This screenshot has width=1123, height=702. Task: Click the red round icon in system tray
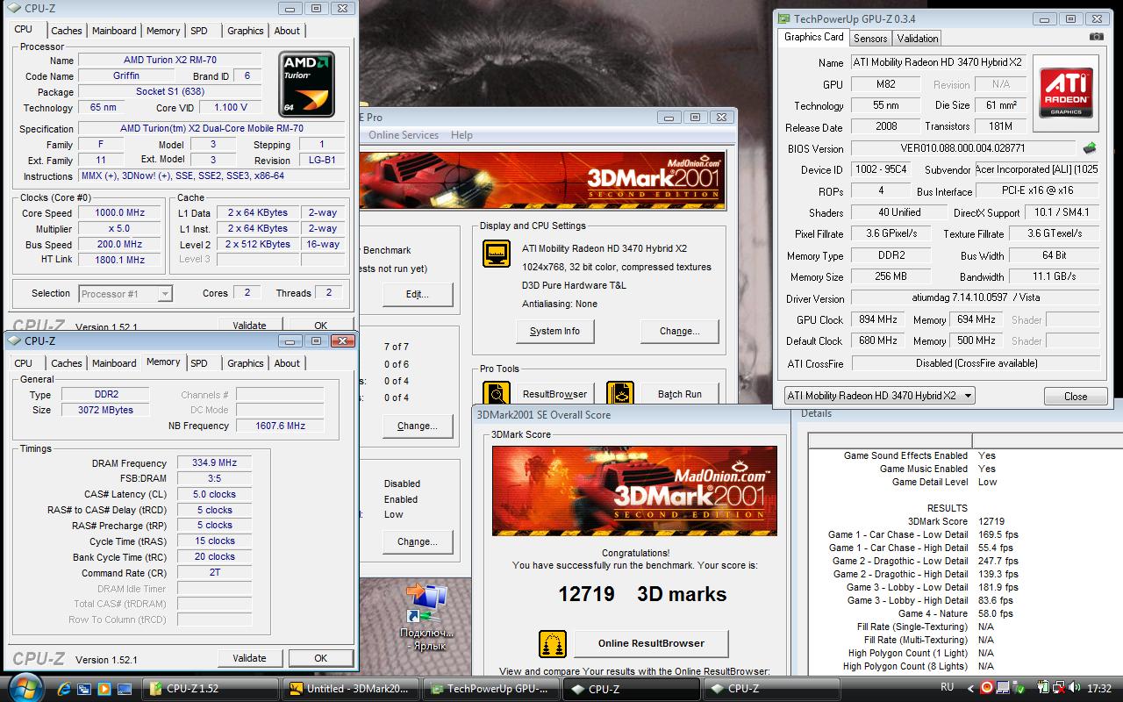tap(987, 689)
